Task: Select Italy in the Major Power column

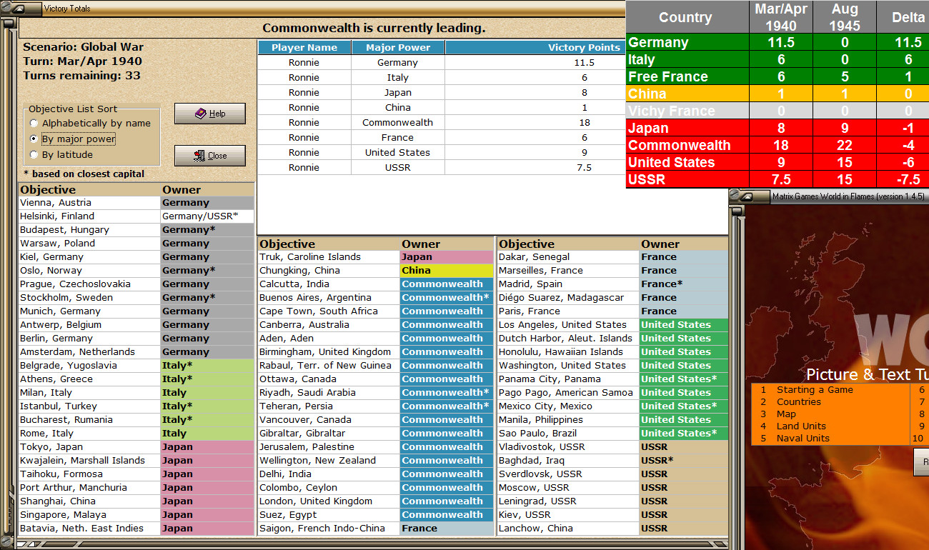Action: tap(398, 78)
